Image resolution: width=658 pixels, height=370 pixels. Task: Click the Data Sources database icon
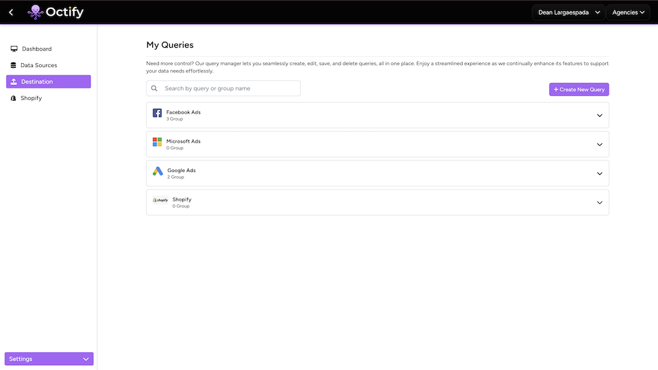click(13, 65)
